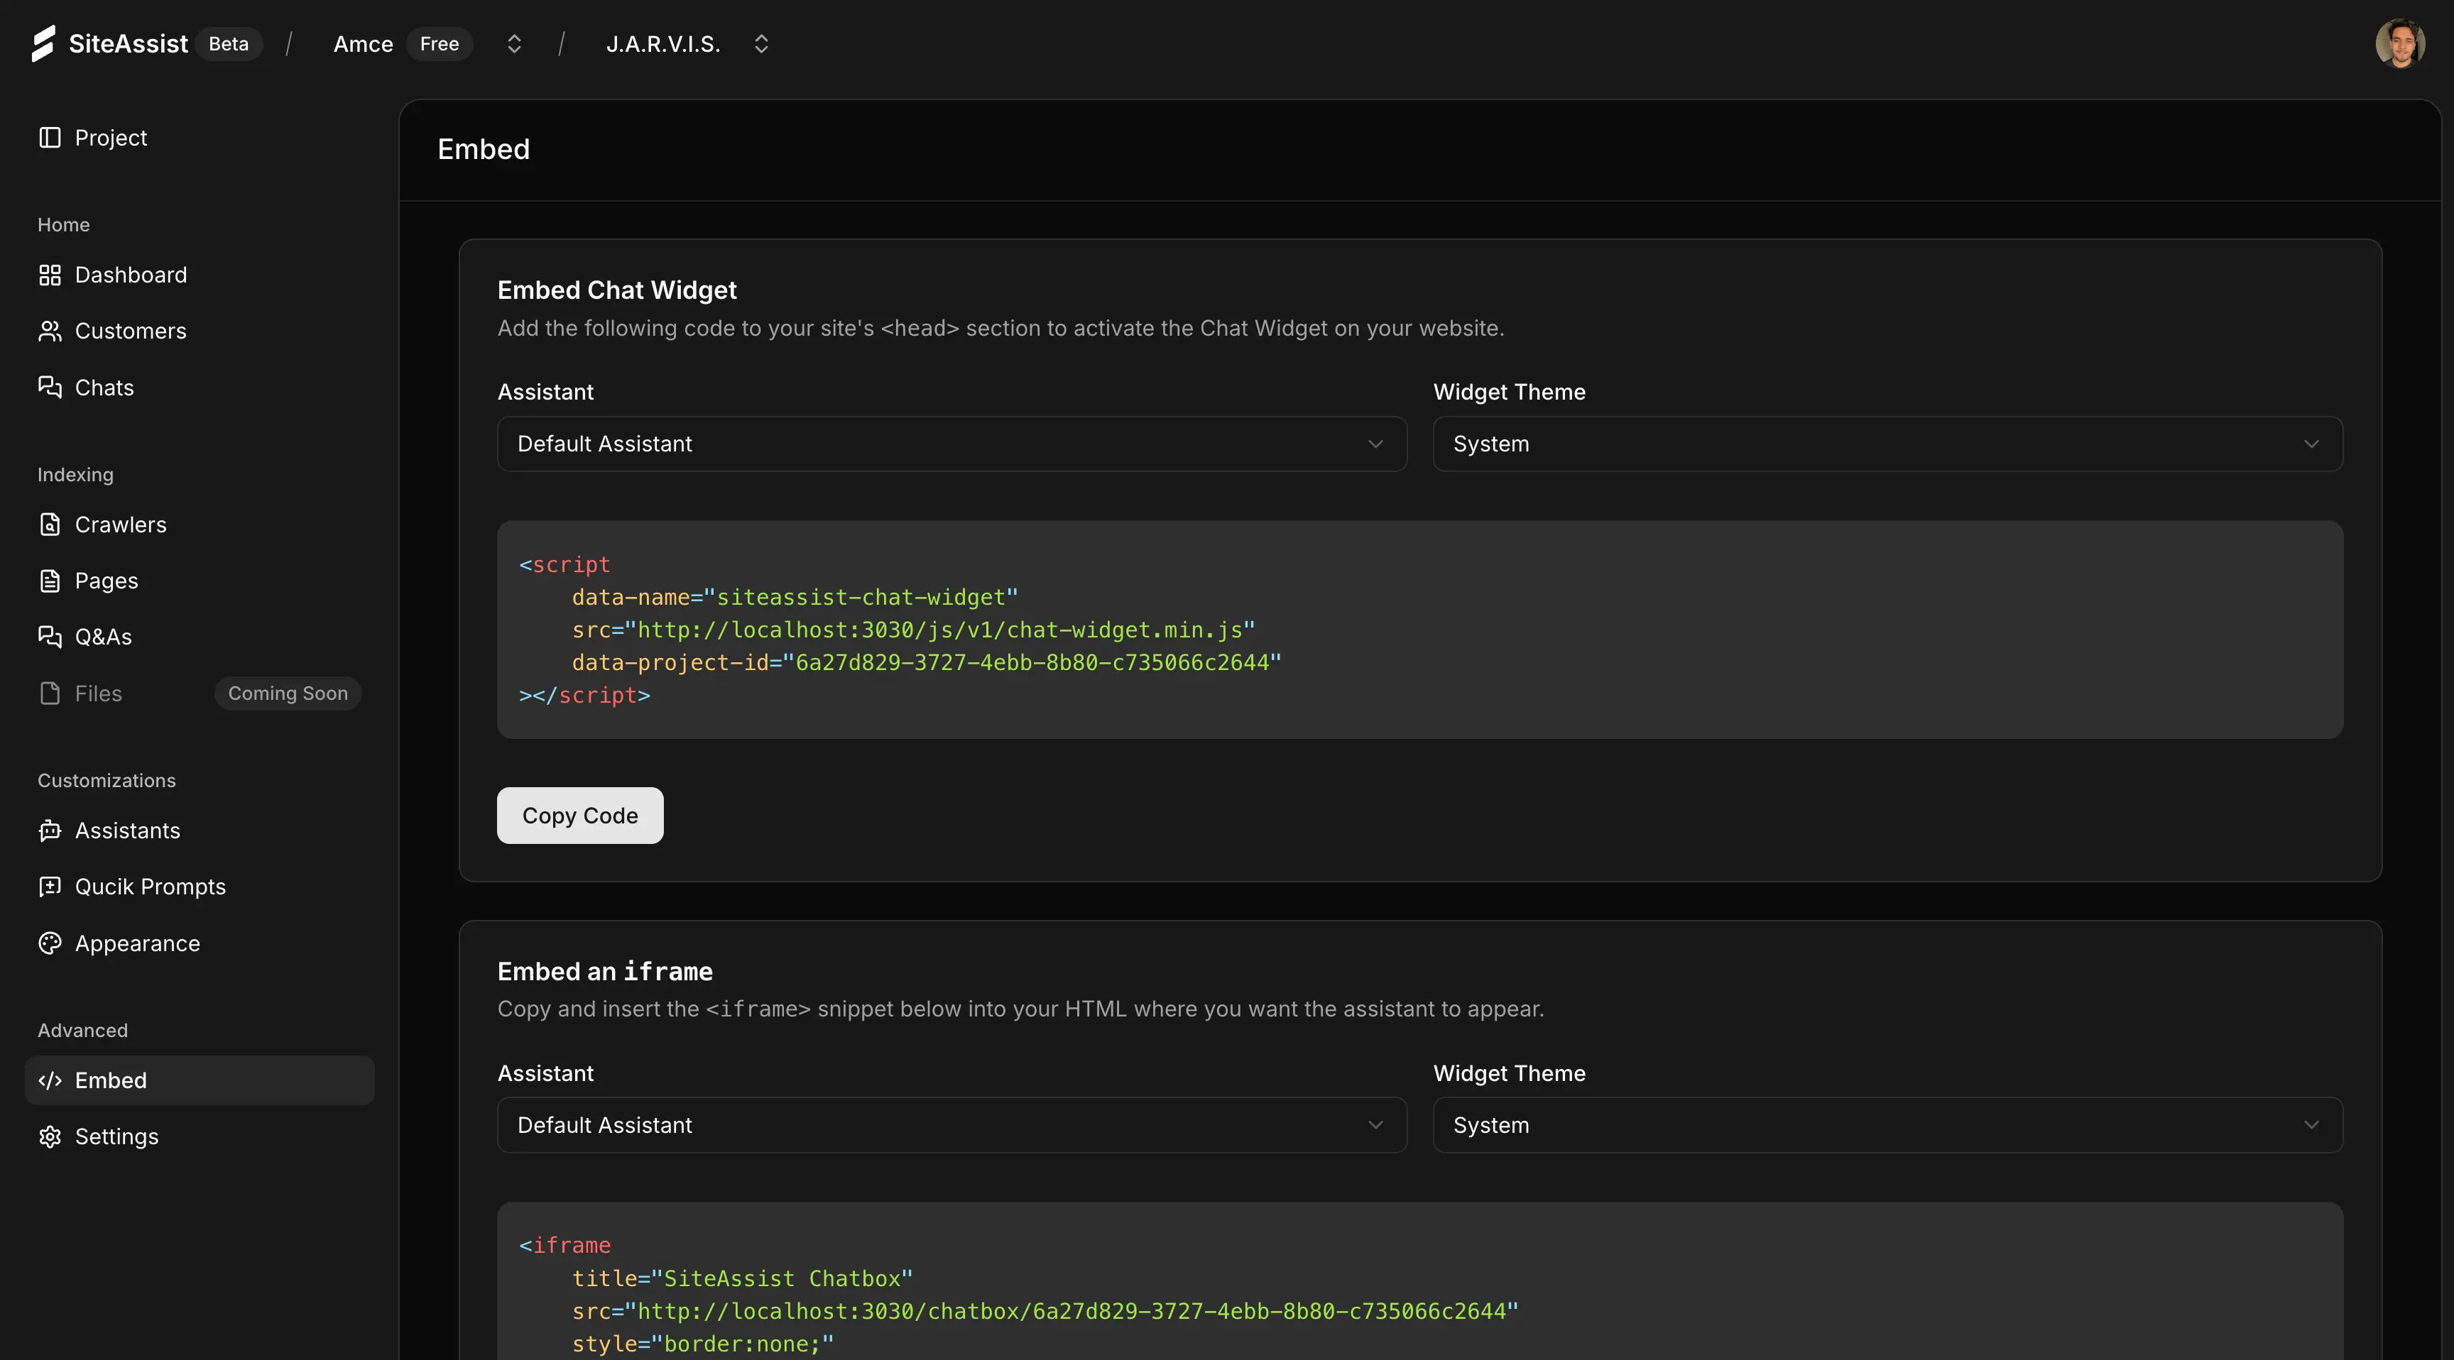The height and width of the screenshot is (1360, 2454).
Task: Open Assistant dropdown in Embed an iframe
Action: (951, 1125)
